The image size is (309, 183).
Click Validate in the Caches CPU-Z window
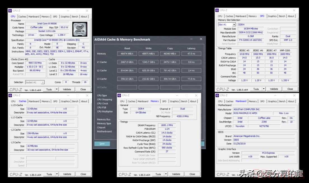[67, 174]
